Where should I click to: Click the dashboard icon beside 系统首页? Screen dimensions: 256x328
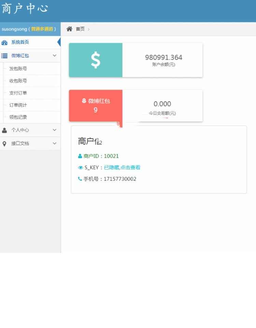(x=4, y=42)
